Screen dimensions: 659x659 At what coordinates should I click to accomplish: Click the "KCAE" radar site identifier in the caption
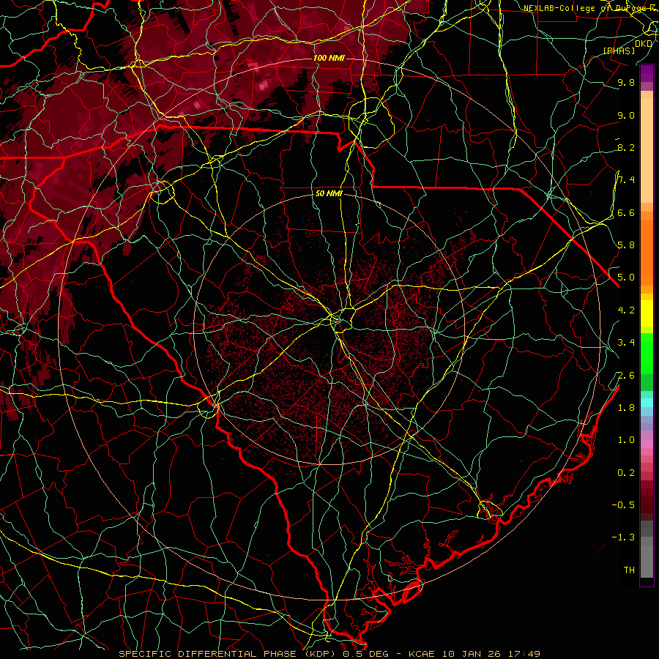tap(422, 654)
